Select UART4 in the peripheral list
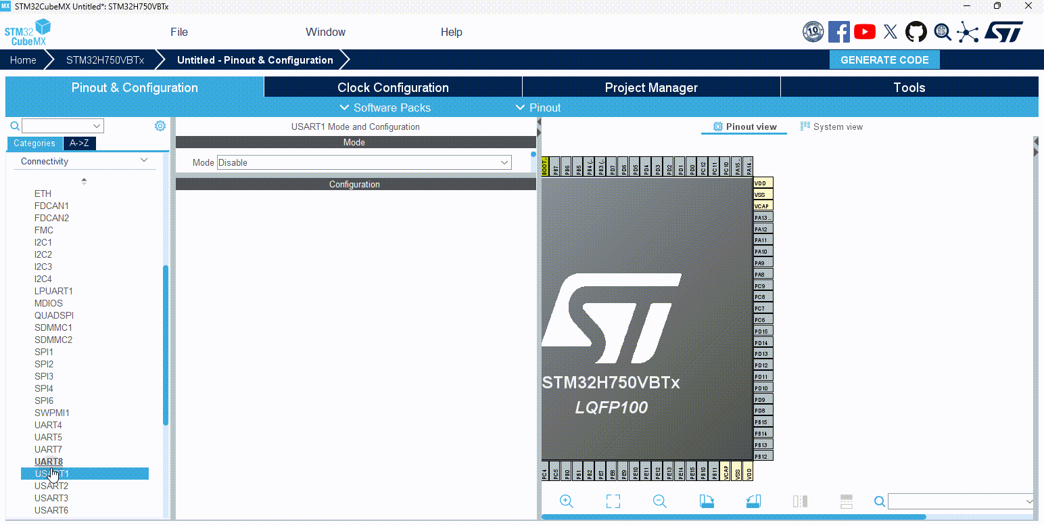The height and width of the screenshot is (525, 1044). tap(48, 425)
